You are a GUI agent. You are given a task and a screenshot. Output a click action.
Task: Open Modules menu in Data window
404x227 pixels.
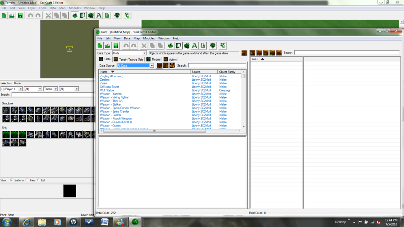click(149, 38)
